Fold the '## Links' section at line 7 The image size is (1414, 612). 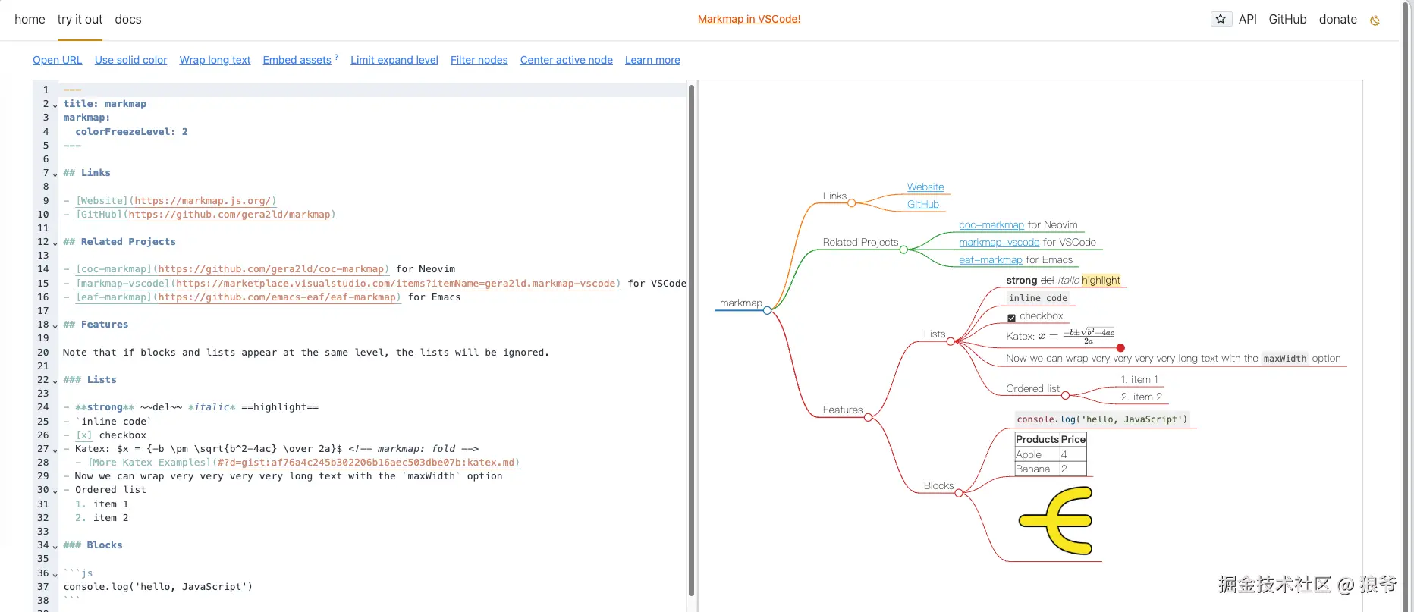pyautogui.click(x=55, y=174)
